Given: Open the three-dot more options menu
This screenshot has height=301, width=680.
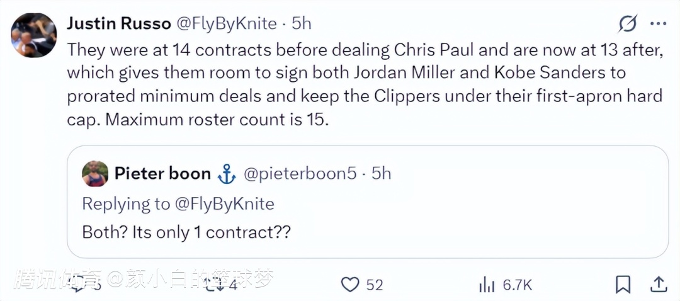Looking at the screenshot, I should point(658,24).
